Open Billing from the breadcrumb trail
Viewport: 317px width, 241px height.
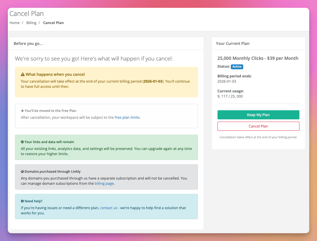pyautogui.click(x=31, y=23)
